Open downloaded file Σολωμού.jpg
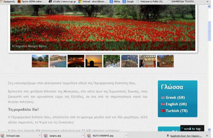213x138 pixels. [x=19, y=136]
